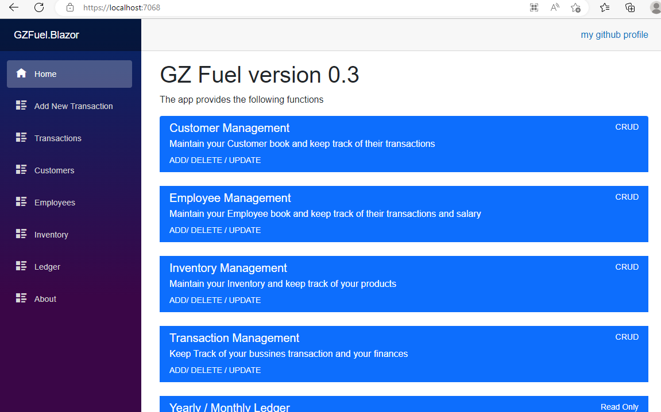Open the Ledger nav link
Image resolution: width=661 pixels, height=412 pixels.
point(69,267)
